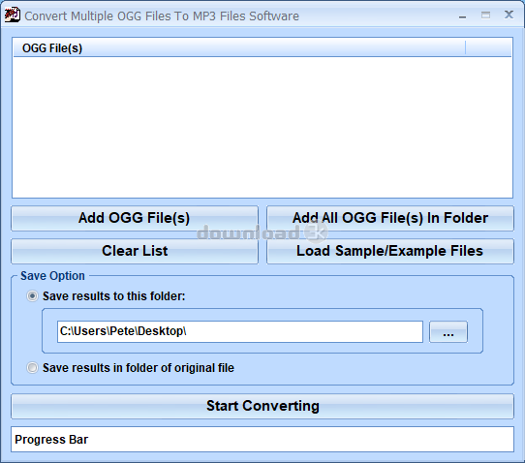Screen dimensions: 525x463
Task: Click the window title text
Action: pyautogui.click(x=162, y=16)
